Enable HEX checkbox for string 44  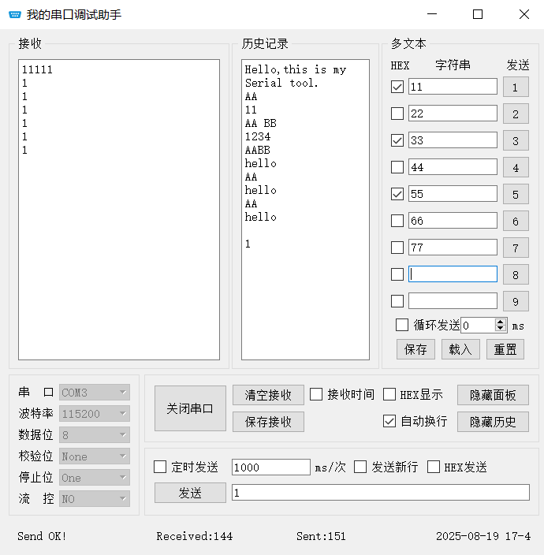(x=397, y=167)
